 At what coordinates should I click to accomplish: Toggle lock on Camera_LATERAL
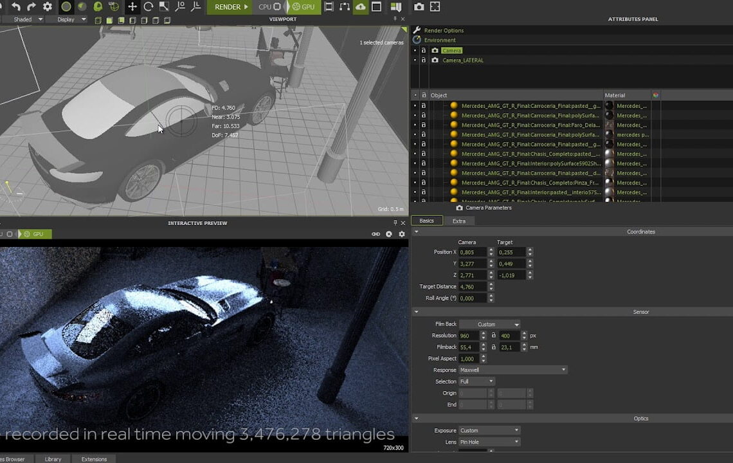(424, 60)
